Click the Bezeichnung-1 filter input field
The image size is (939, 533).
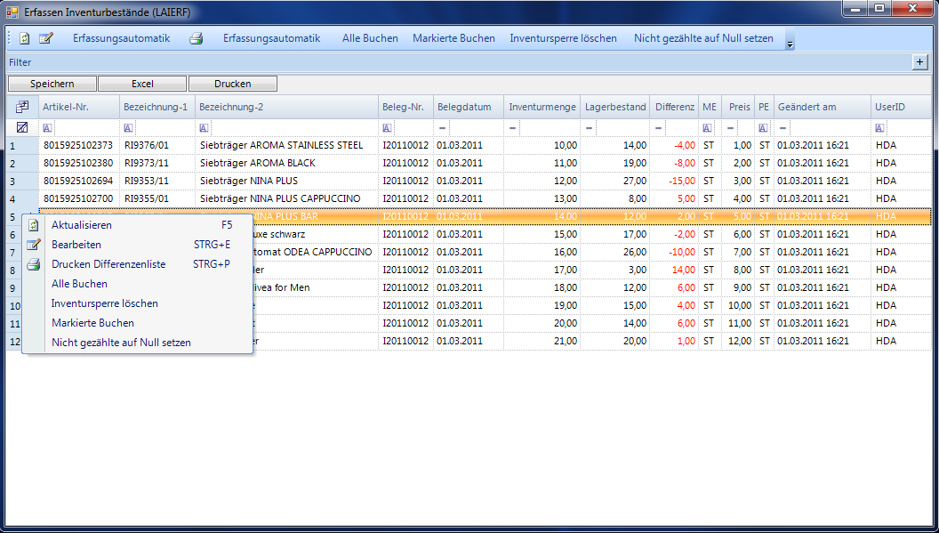165,127
